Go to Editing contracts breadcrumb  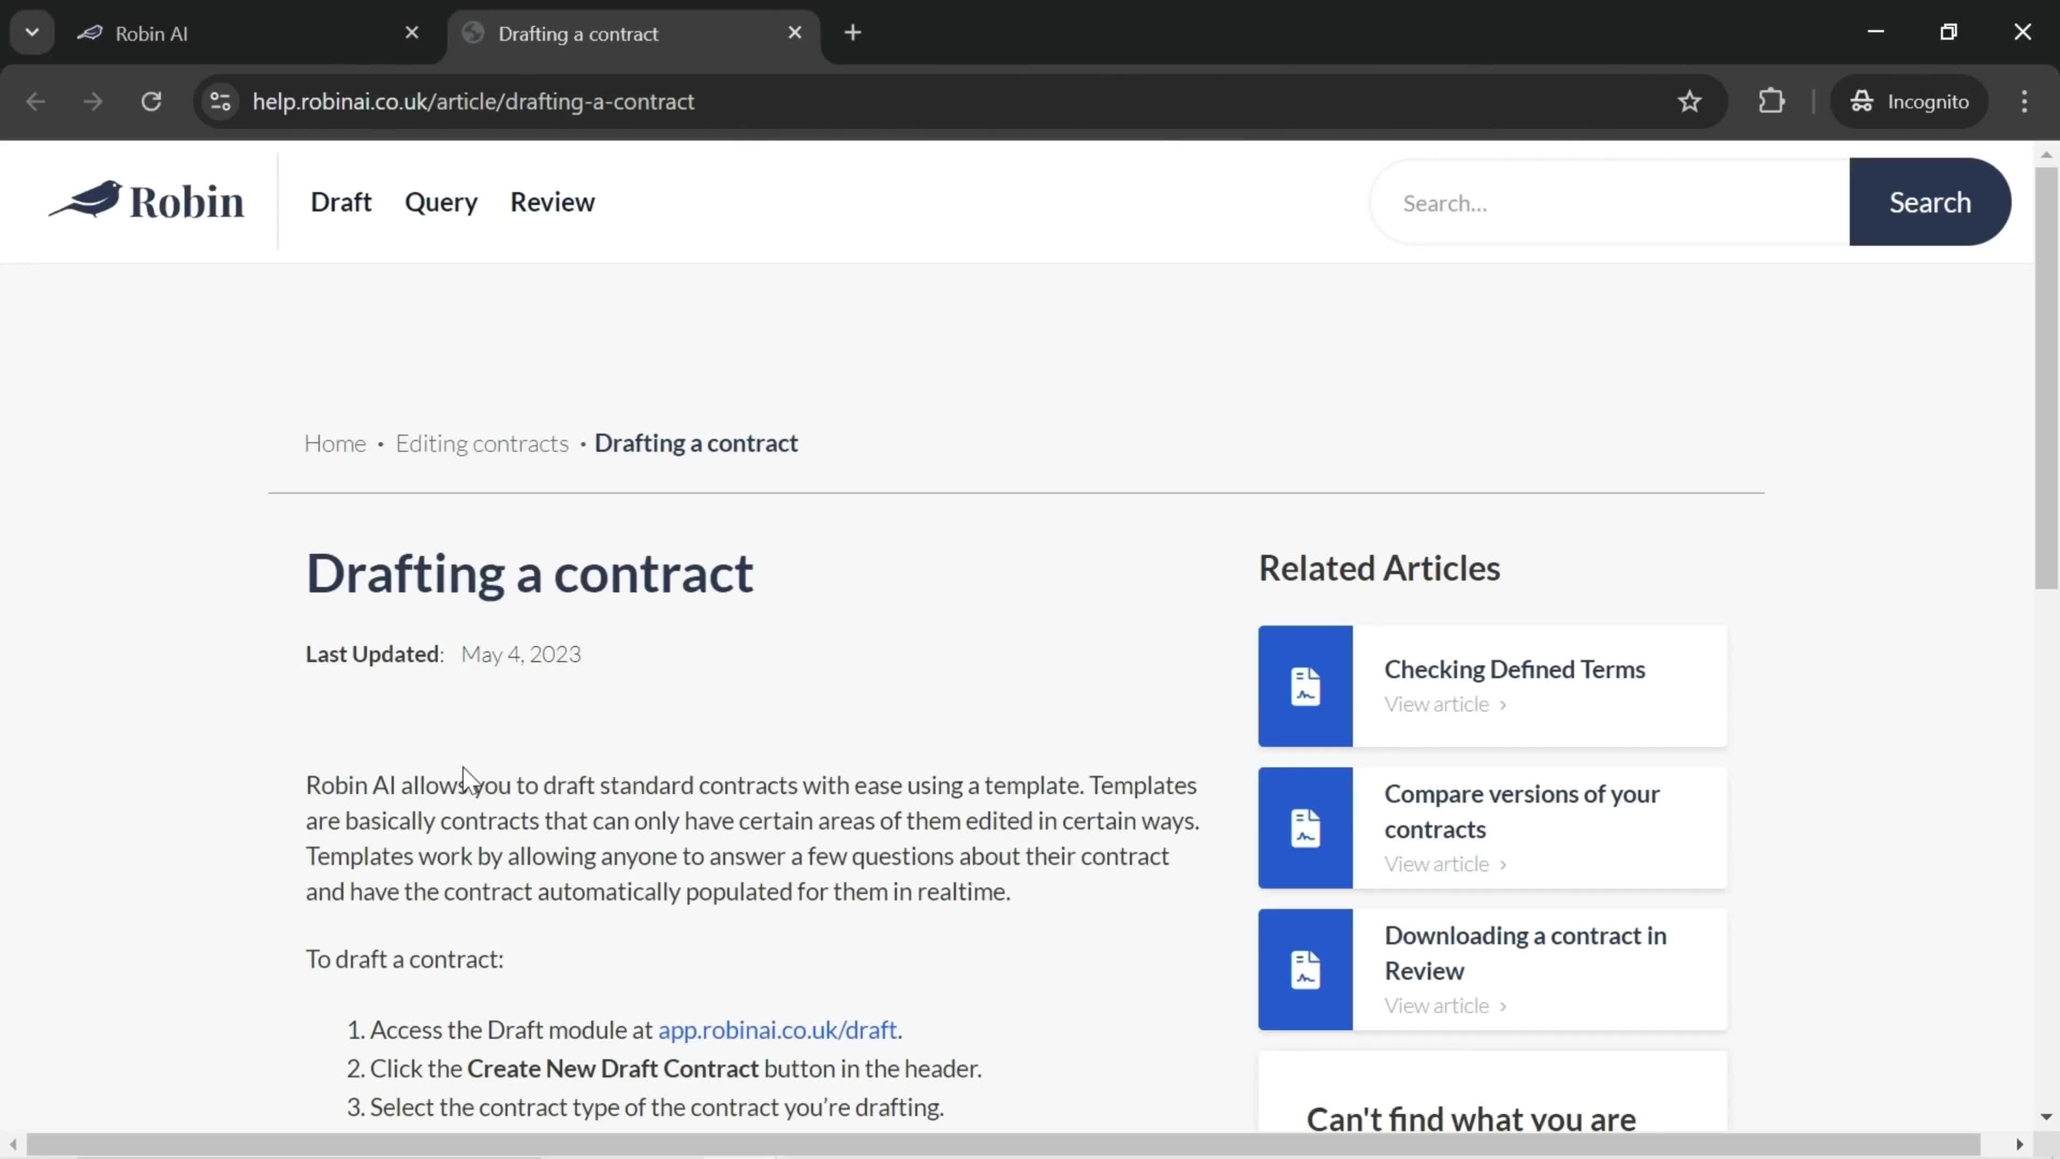click(x=481, y=443)
